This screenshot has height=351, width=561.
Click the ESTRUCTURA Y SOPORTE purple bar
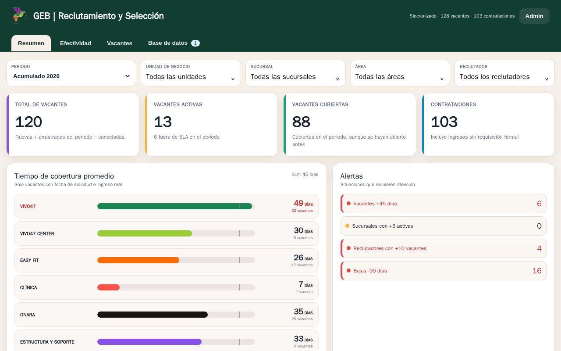[149, 342]
